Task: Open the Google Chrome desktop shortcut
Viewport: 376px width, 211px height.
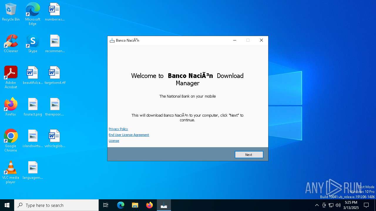Action: tap(11, 141)
